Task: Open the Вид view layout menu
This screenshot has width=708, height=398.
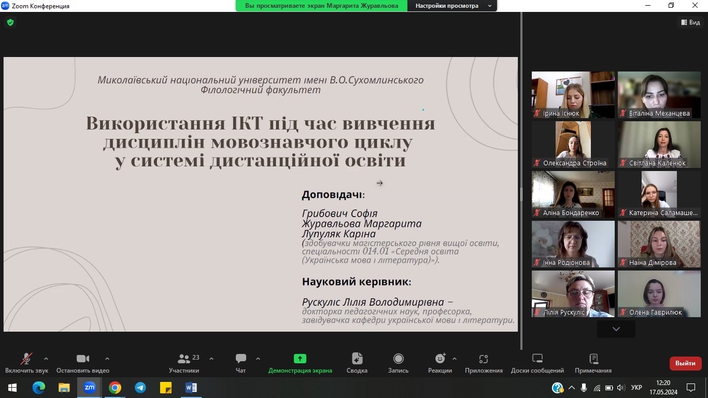Action: [690, 22]
